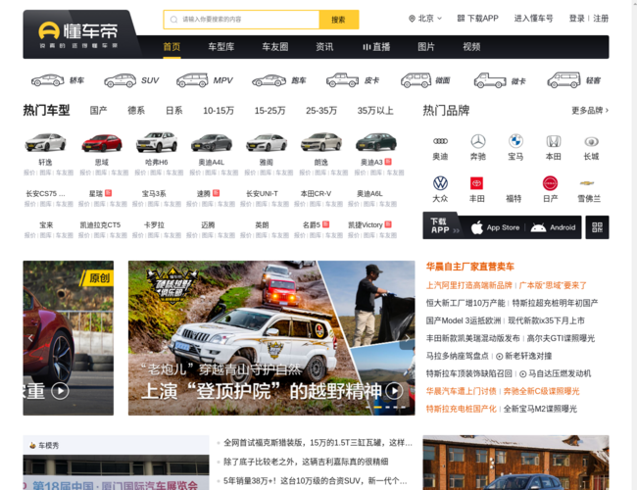Click the 首页 home tab
The image size is (637, 490).
171,47
